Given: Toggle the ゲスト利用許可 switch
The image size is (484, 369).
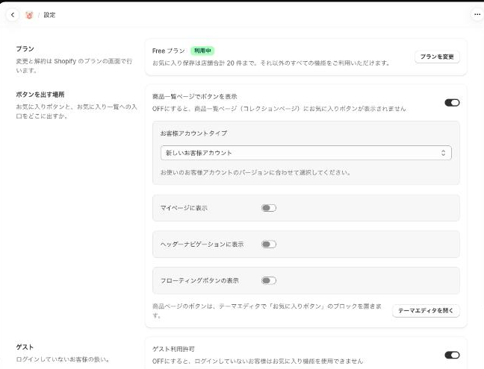Looking at the screenshot, I should coord(452,355).
